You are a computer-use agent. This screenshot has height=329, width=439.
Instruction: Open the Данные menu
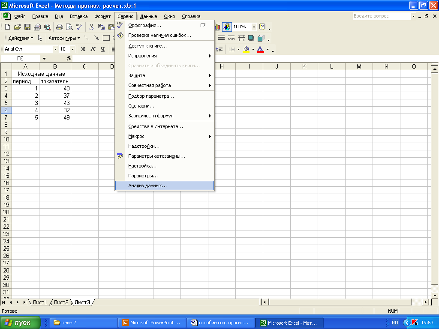click(x=148, y=16)
